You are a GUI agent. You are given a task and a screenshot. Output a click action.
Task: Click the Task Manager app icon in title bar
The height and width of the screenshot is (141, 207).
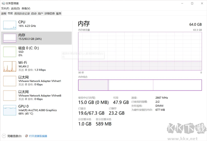point(3,3)
